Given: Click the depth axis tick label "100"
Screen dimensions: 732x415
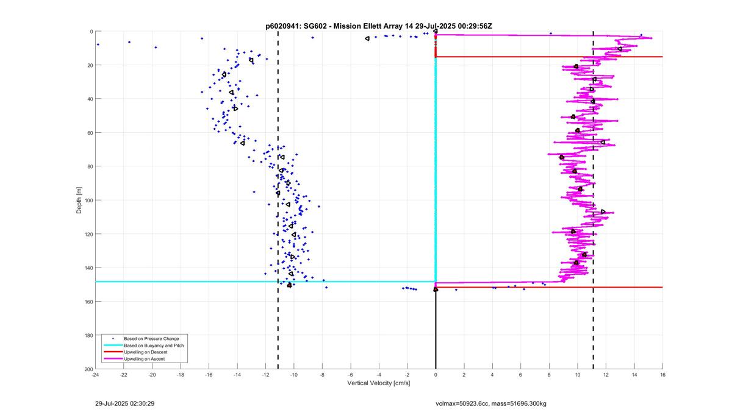Looking at the screenshot, I should coord(88,200).
